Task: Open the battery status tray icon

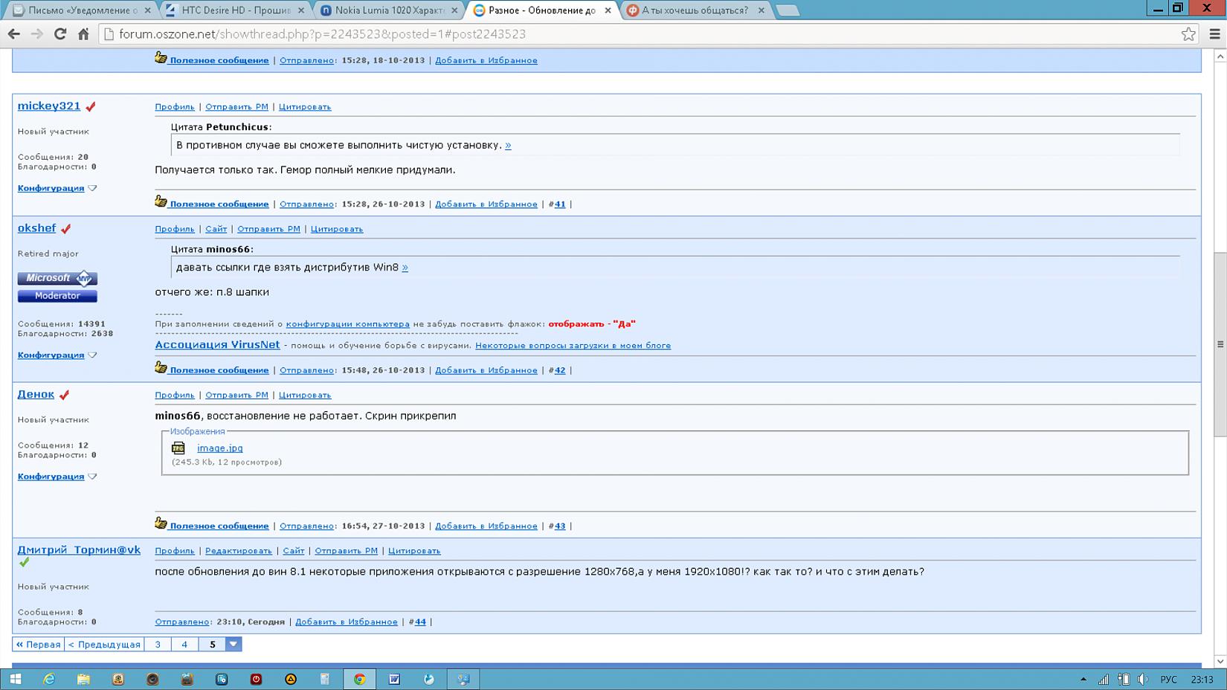Action: click(x=1123, y=679)
